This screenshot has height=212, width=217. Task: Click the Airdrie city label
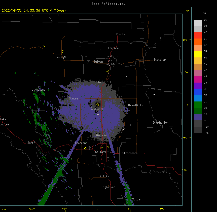101,135
